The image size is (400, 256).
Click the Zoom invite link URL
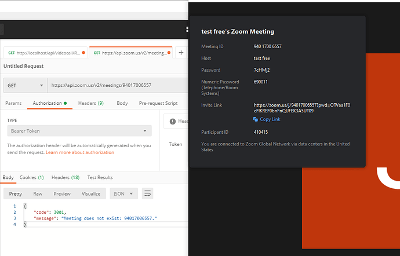point(302,108)
